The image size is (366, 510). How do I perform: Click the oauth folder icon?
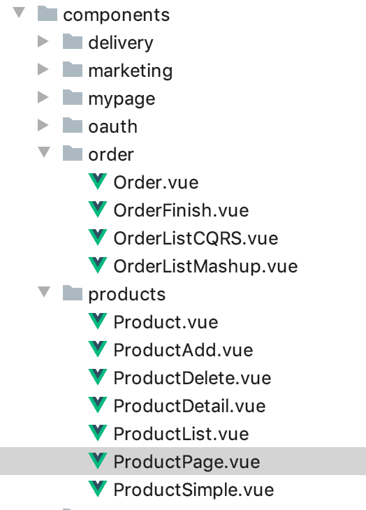pos(73,126)
